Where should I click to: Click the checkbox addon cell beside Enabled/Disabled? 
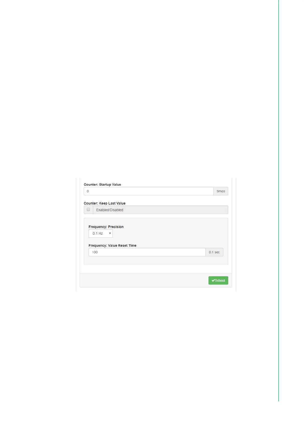coord(88,210)
